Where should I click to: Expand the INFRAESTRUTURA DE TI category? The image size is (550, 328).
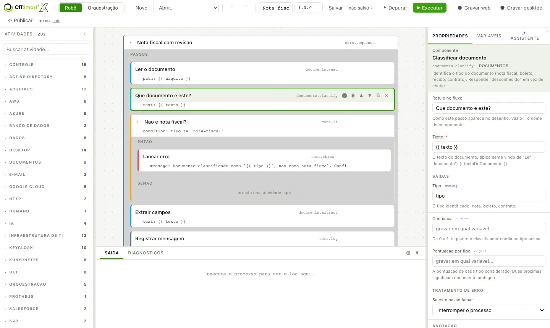[x=46, y=236]
